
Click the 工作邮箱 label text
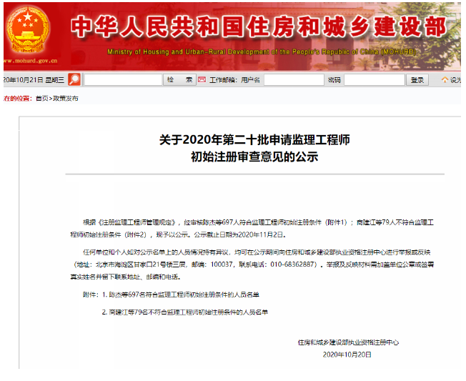click(223, 80)
